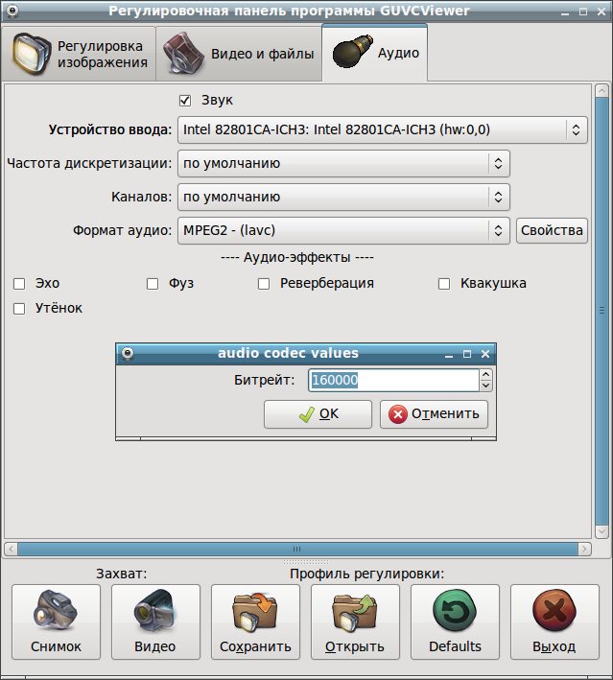Switch to Регулировка изображения tab
613x680 pixels.
(79, 54)
